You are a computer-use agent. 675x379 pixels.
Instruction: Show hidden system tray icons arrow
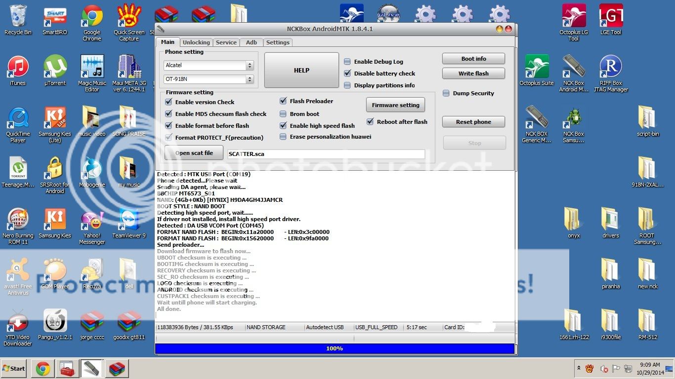point(578,368)
